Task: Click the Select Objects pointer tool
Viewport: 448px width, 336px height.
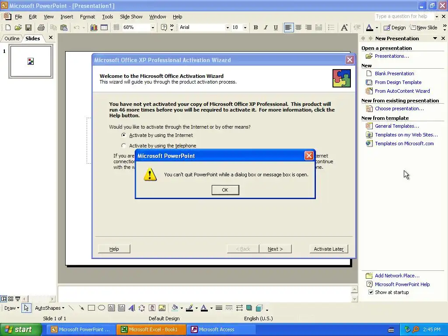Action: [26, 308]
